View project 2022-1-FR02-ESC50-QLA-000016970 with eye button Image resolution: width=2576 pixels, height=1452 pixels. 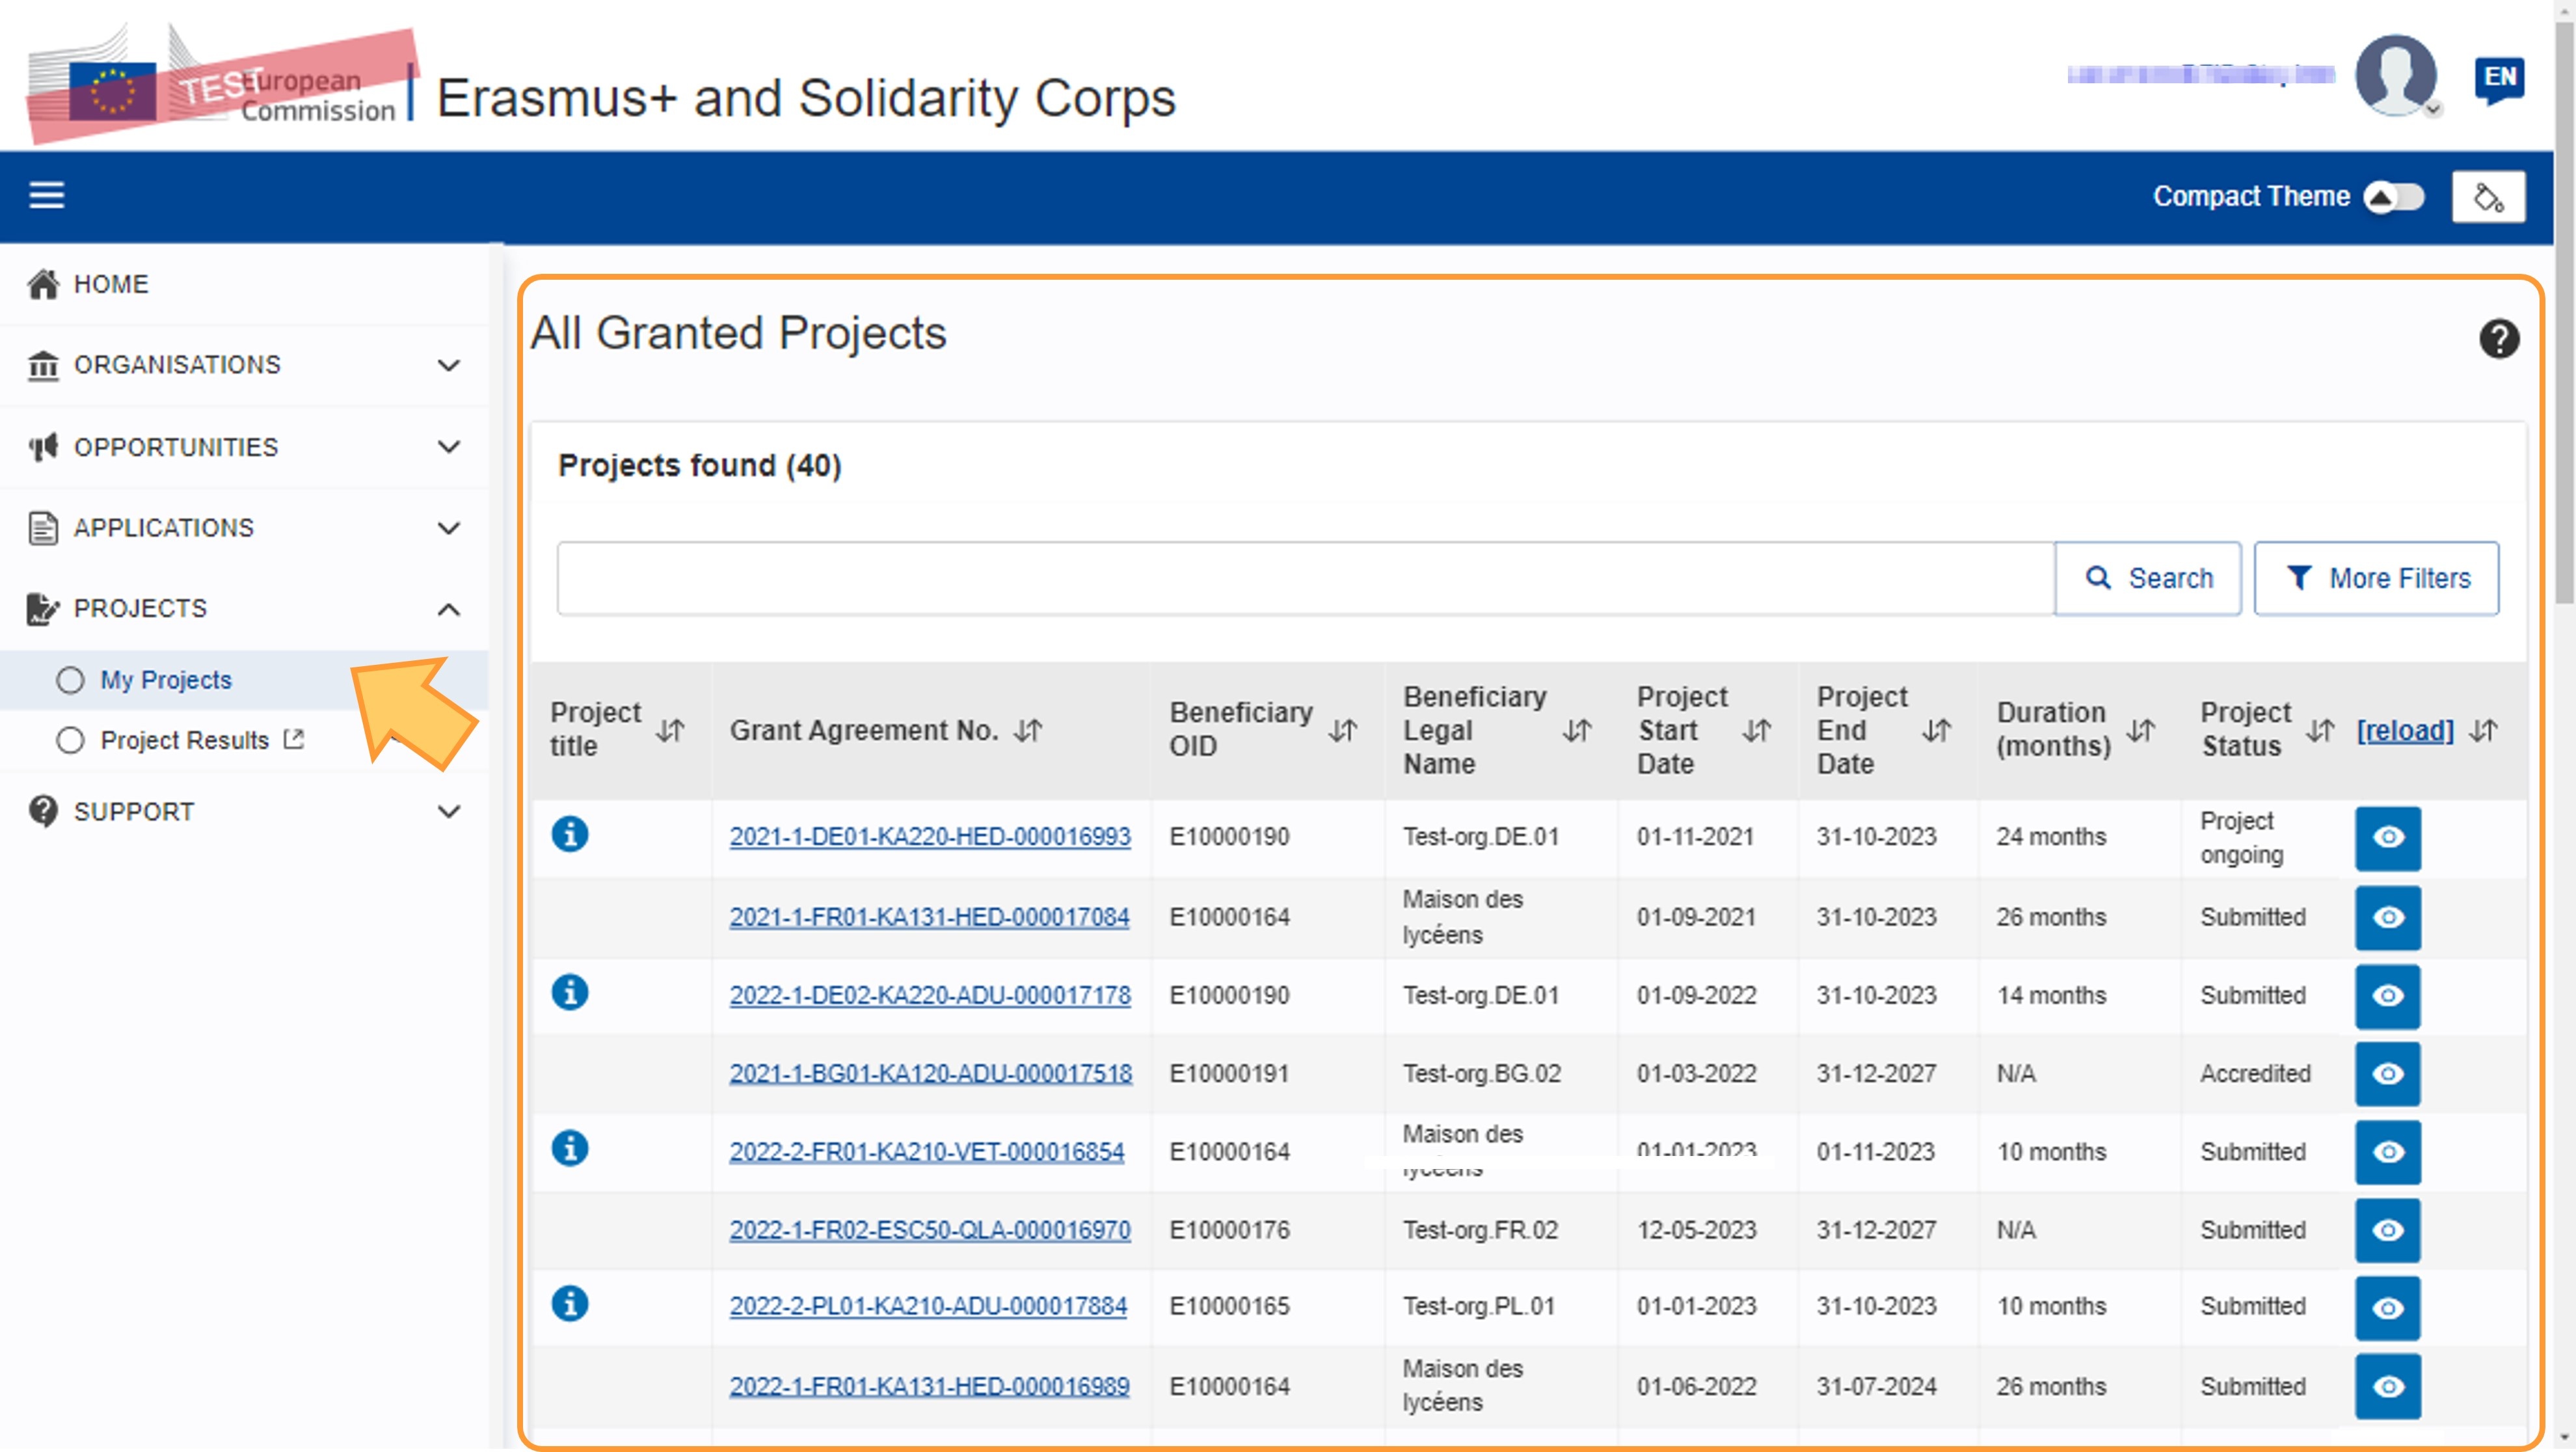click(x=2388, y=1229)
